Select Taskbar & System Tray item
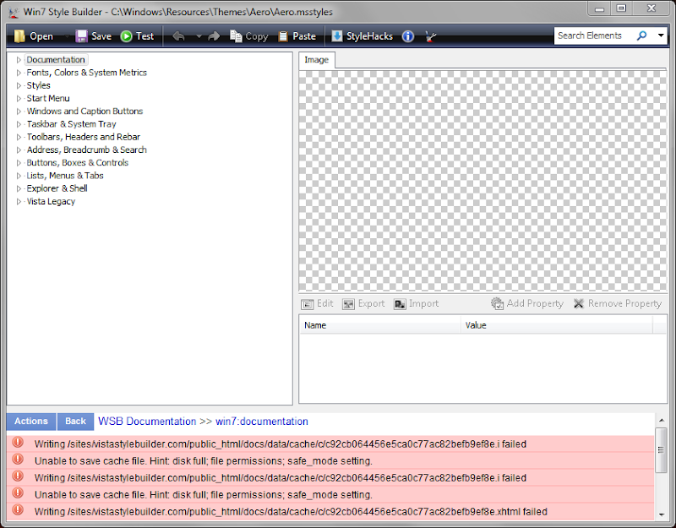This screenshot has height=528, width=676. pyautogui.click(x=71, y=124)
